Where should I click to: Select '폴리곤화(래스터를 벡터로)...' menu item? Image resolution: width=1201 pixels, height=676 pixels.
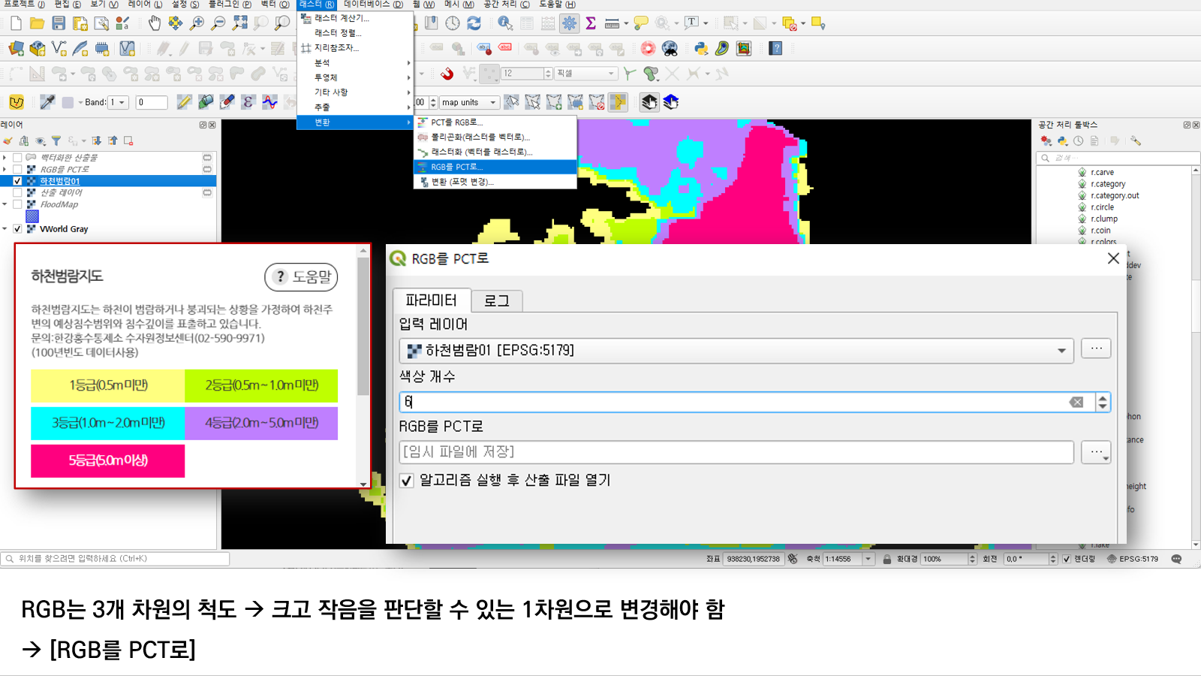click(x=495, y=137)
